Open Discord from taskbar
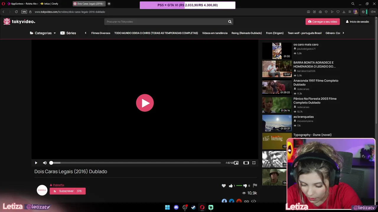This screenshot has width=378, height=212. pyautogui.click(x=176, y=207)
